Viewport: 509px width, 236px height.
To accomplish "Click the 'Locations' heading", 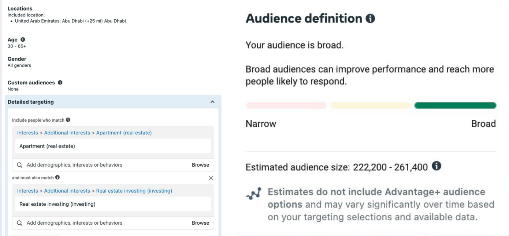I will point(20,8).
